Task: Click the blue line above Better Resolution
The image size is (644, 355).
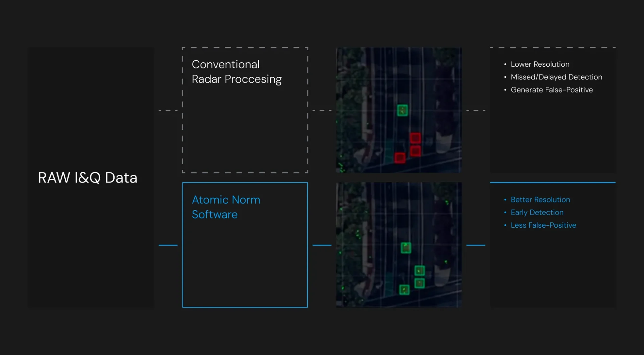Action: point(552,183)
